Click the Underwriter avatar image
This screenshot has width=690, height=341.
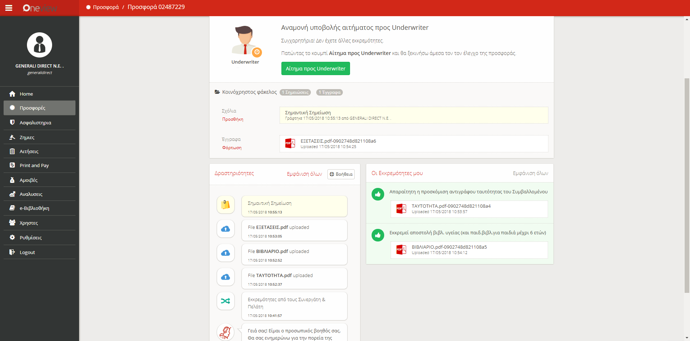245,41
